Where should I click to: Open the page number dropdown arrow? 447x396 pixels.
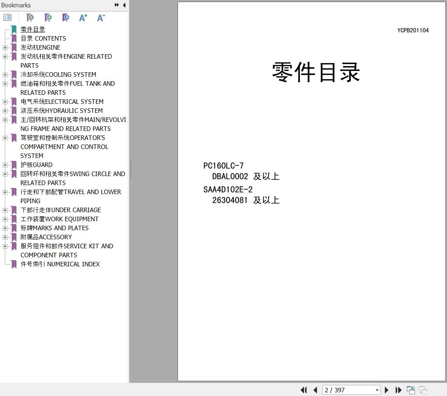[x=377, y=390]
